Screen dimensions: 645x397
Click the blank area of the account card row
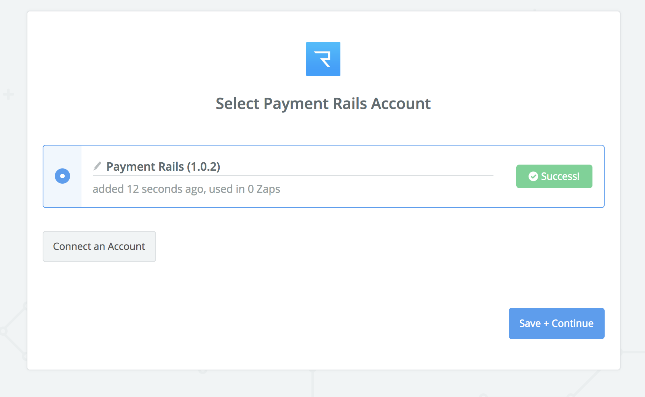click(381, 192)
